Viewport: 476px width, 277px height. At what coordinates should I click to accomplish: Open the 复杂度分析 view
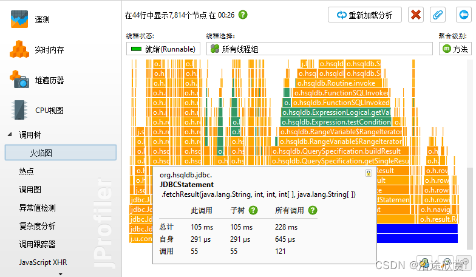pyautogui.click(x=38, y=226)
